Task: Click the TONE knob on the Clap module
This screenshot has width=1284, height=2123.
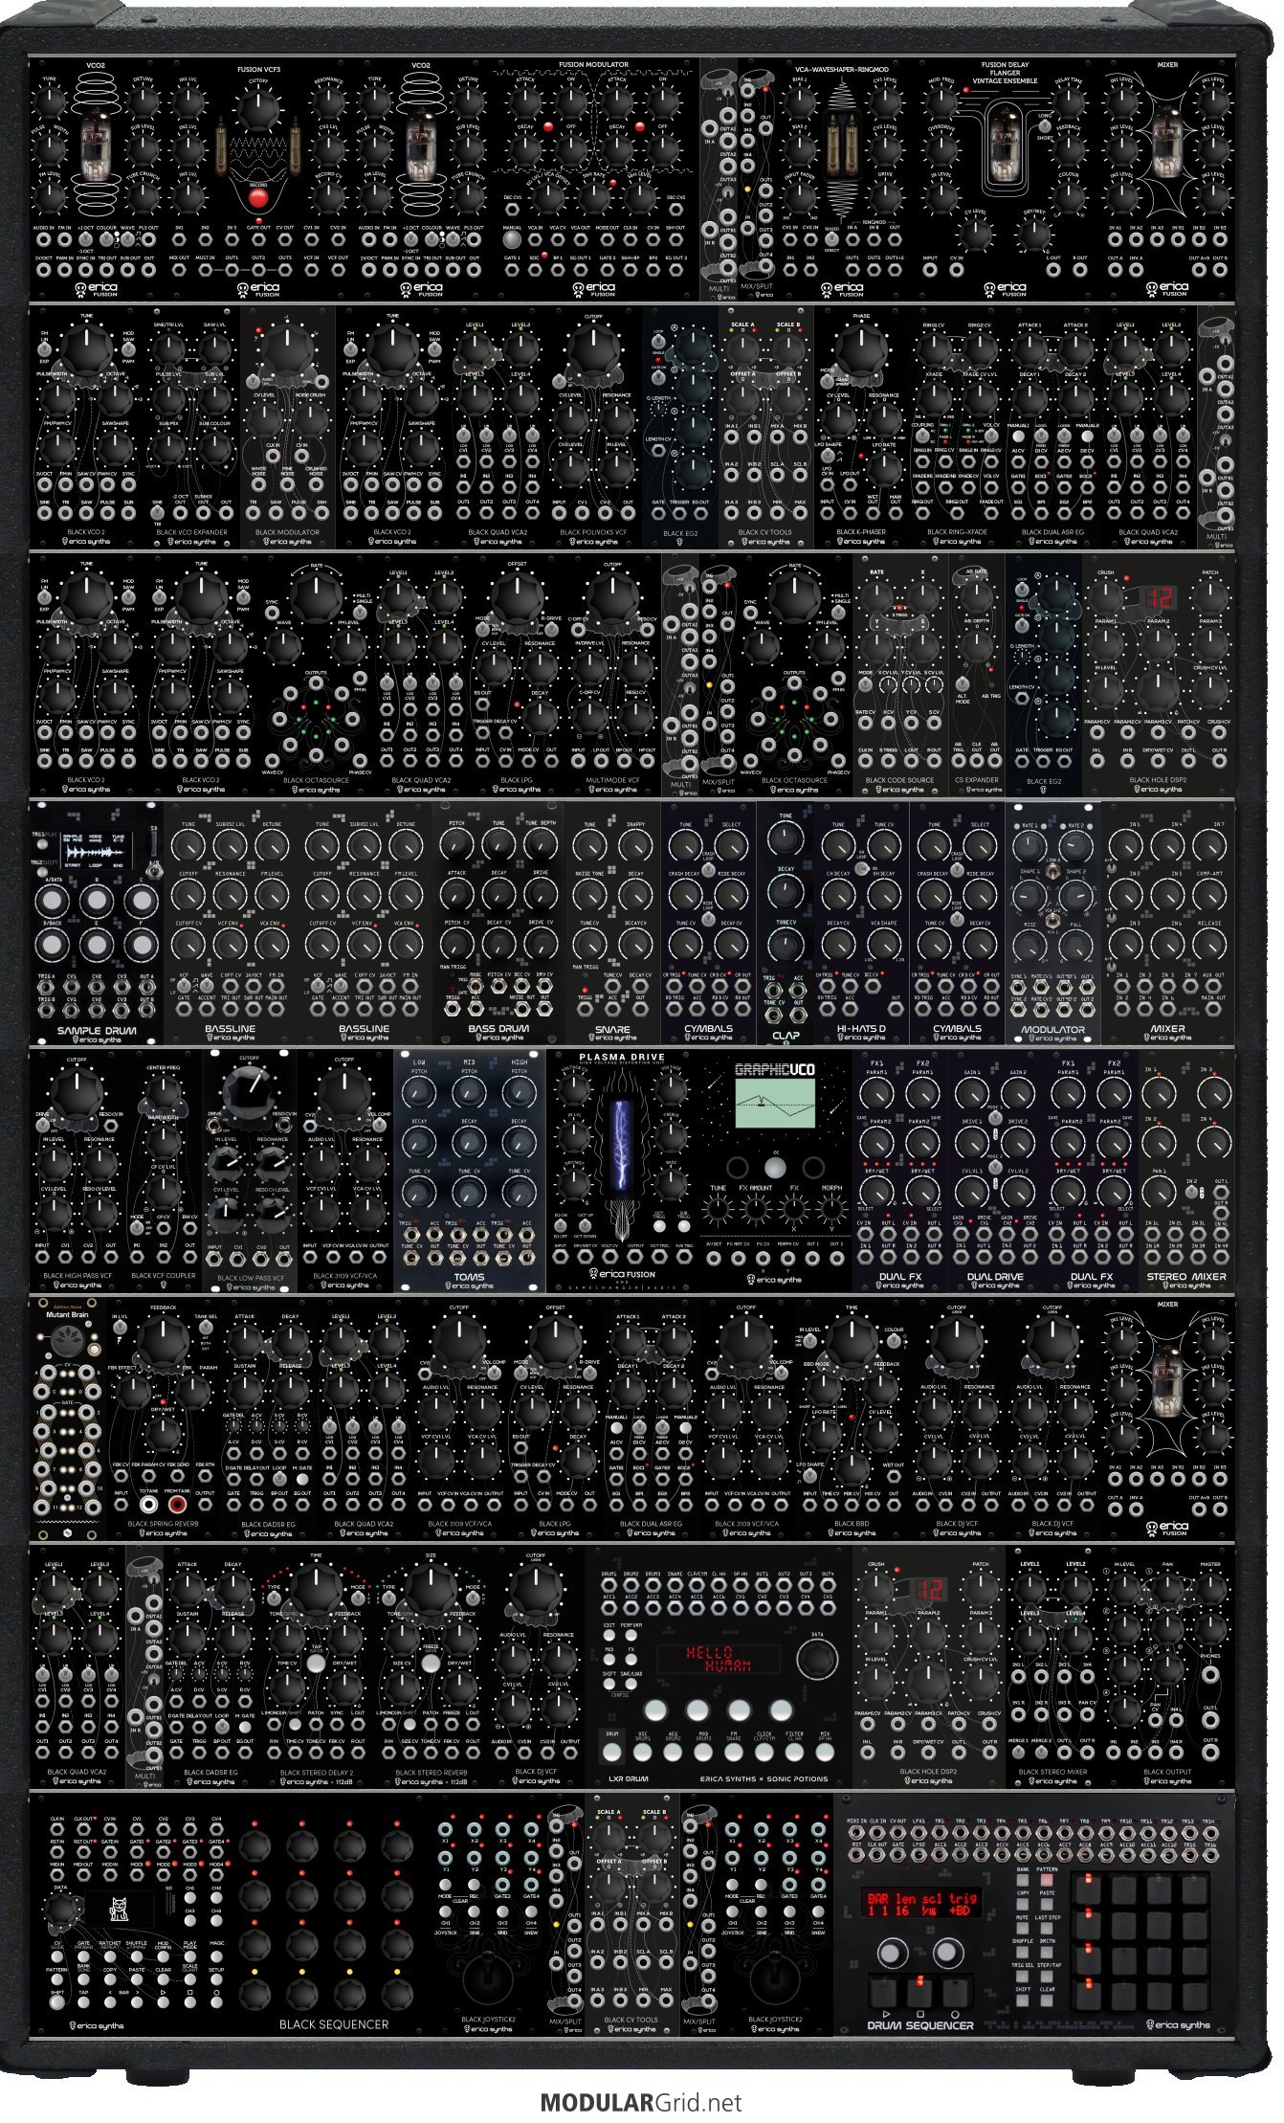Action: point(786,839)
